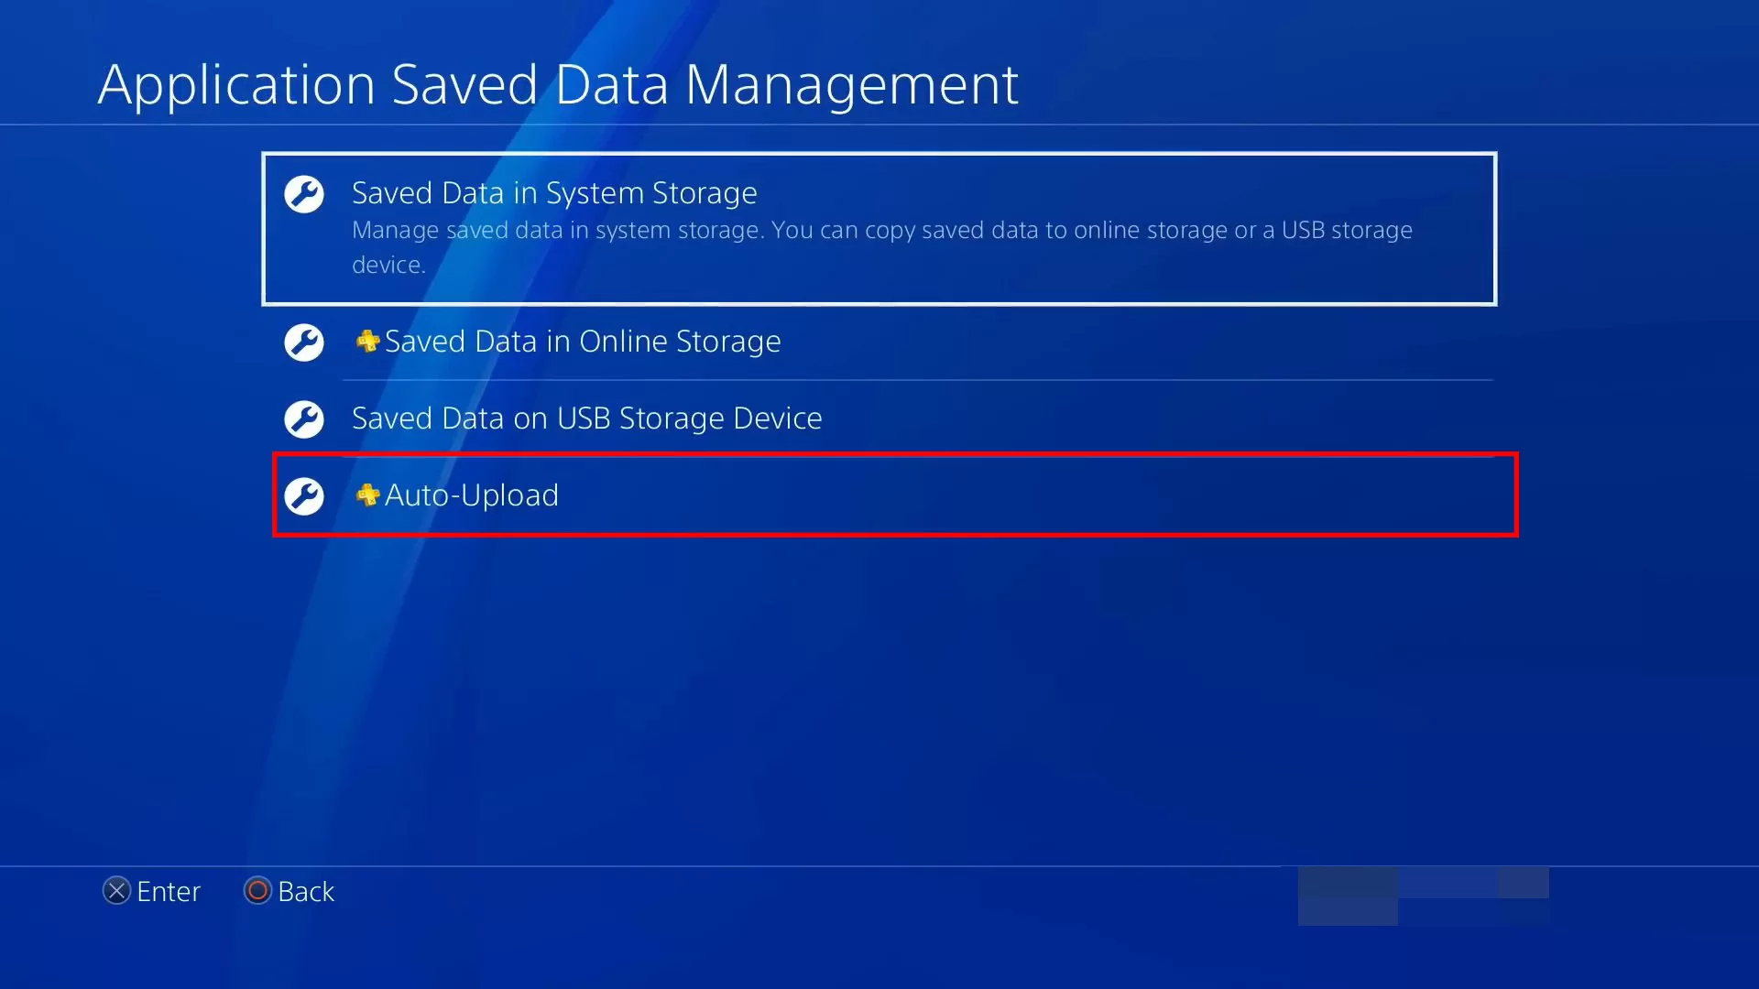This screenshot has height=989, width=1759.
Task: Open the Auto-Upload settings entry
Action: coord(471,495)
